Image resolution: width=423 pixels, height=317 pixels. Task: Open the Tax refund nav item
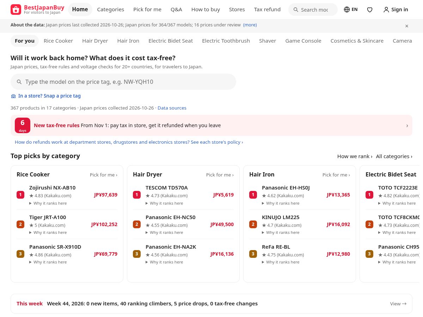[267, 10]
